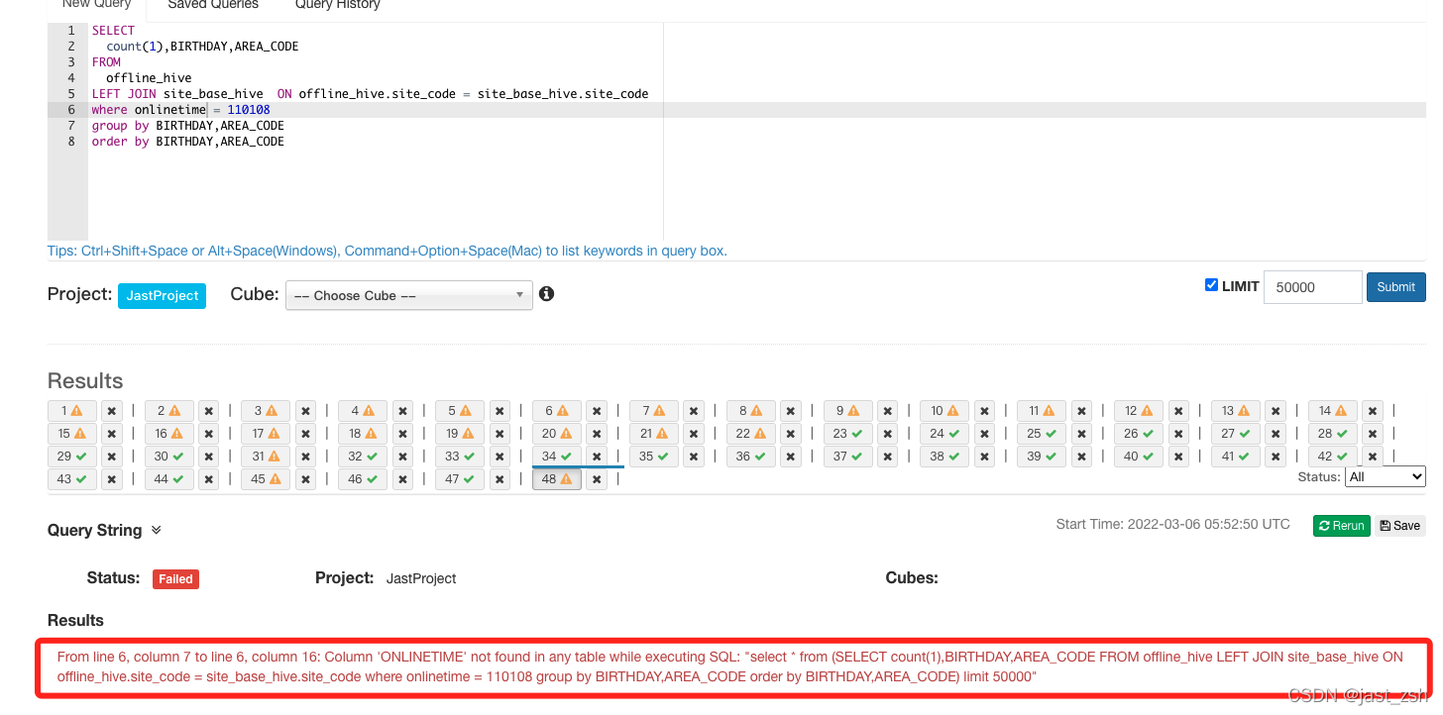1443x715 pixels.
Task: Click the JastProject project badge
Action: tap(162, 295)
